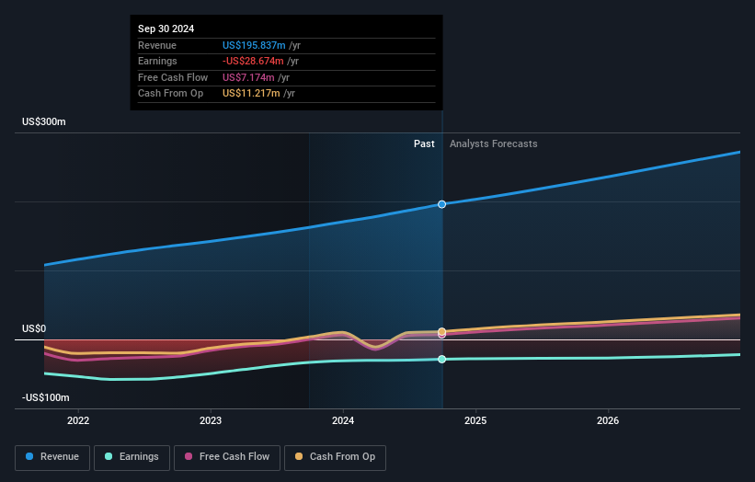Image resolution: width=755 pixels, height=482 pixels.
Task: Click the teal Earnings legend dot
Action: [x=109, y=456]
